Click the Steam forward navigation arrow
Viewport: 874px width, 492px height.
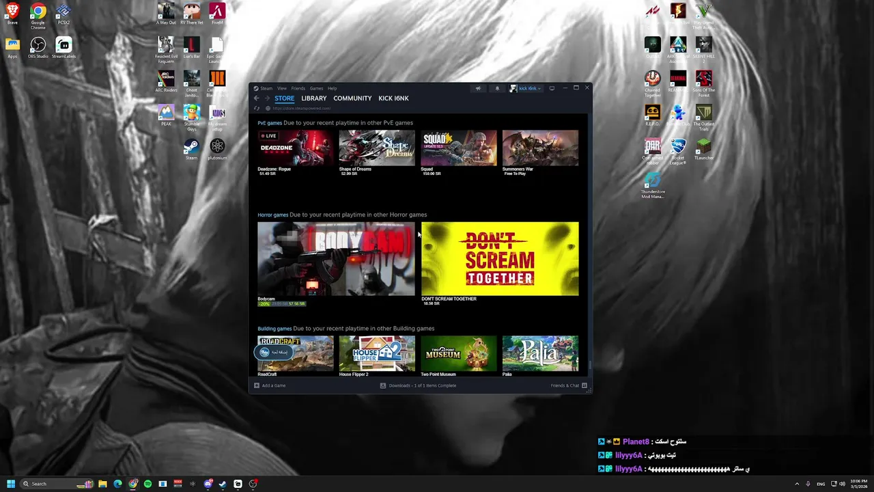[x=267, y=98]
